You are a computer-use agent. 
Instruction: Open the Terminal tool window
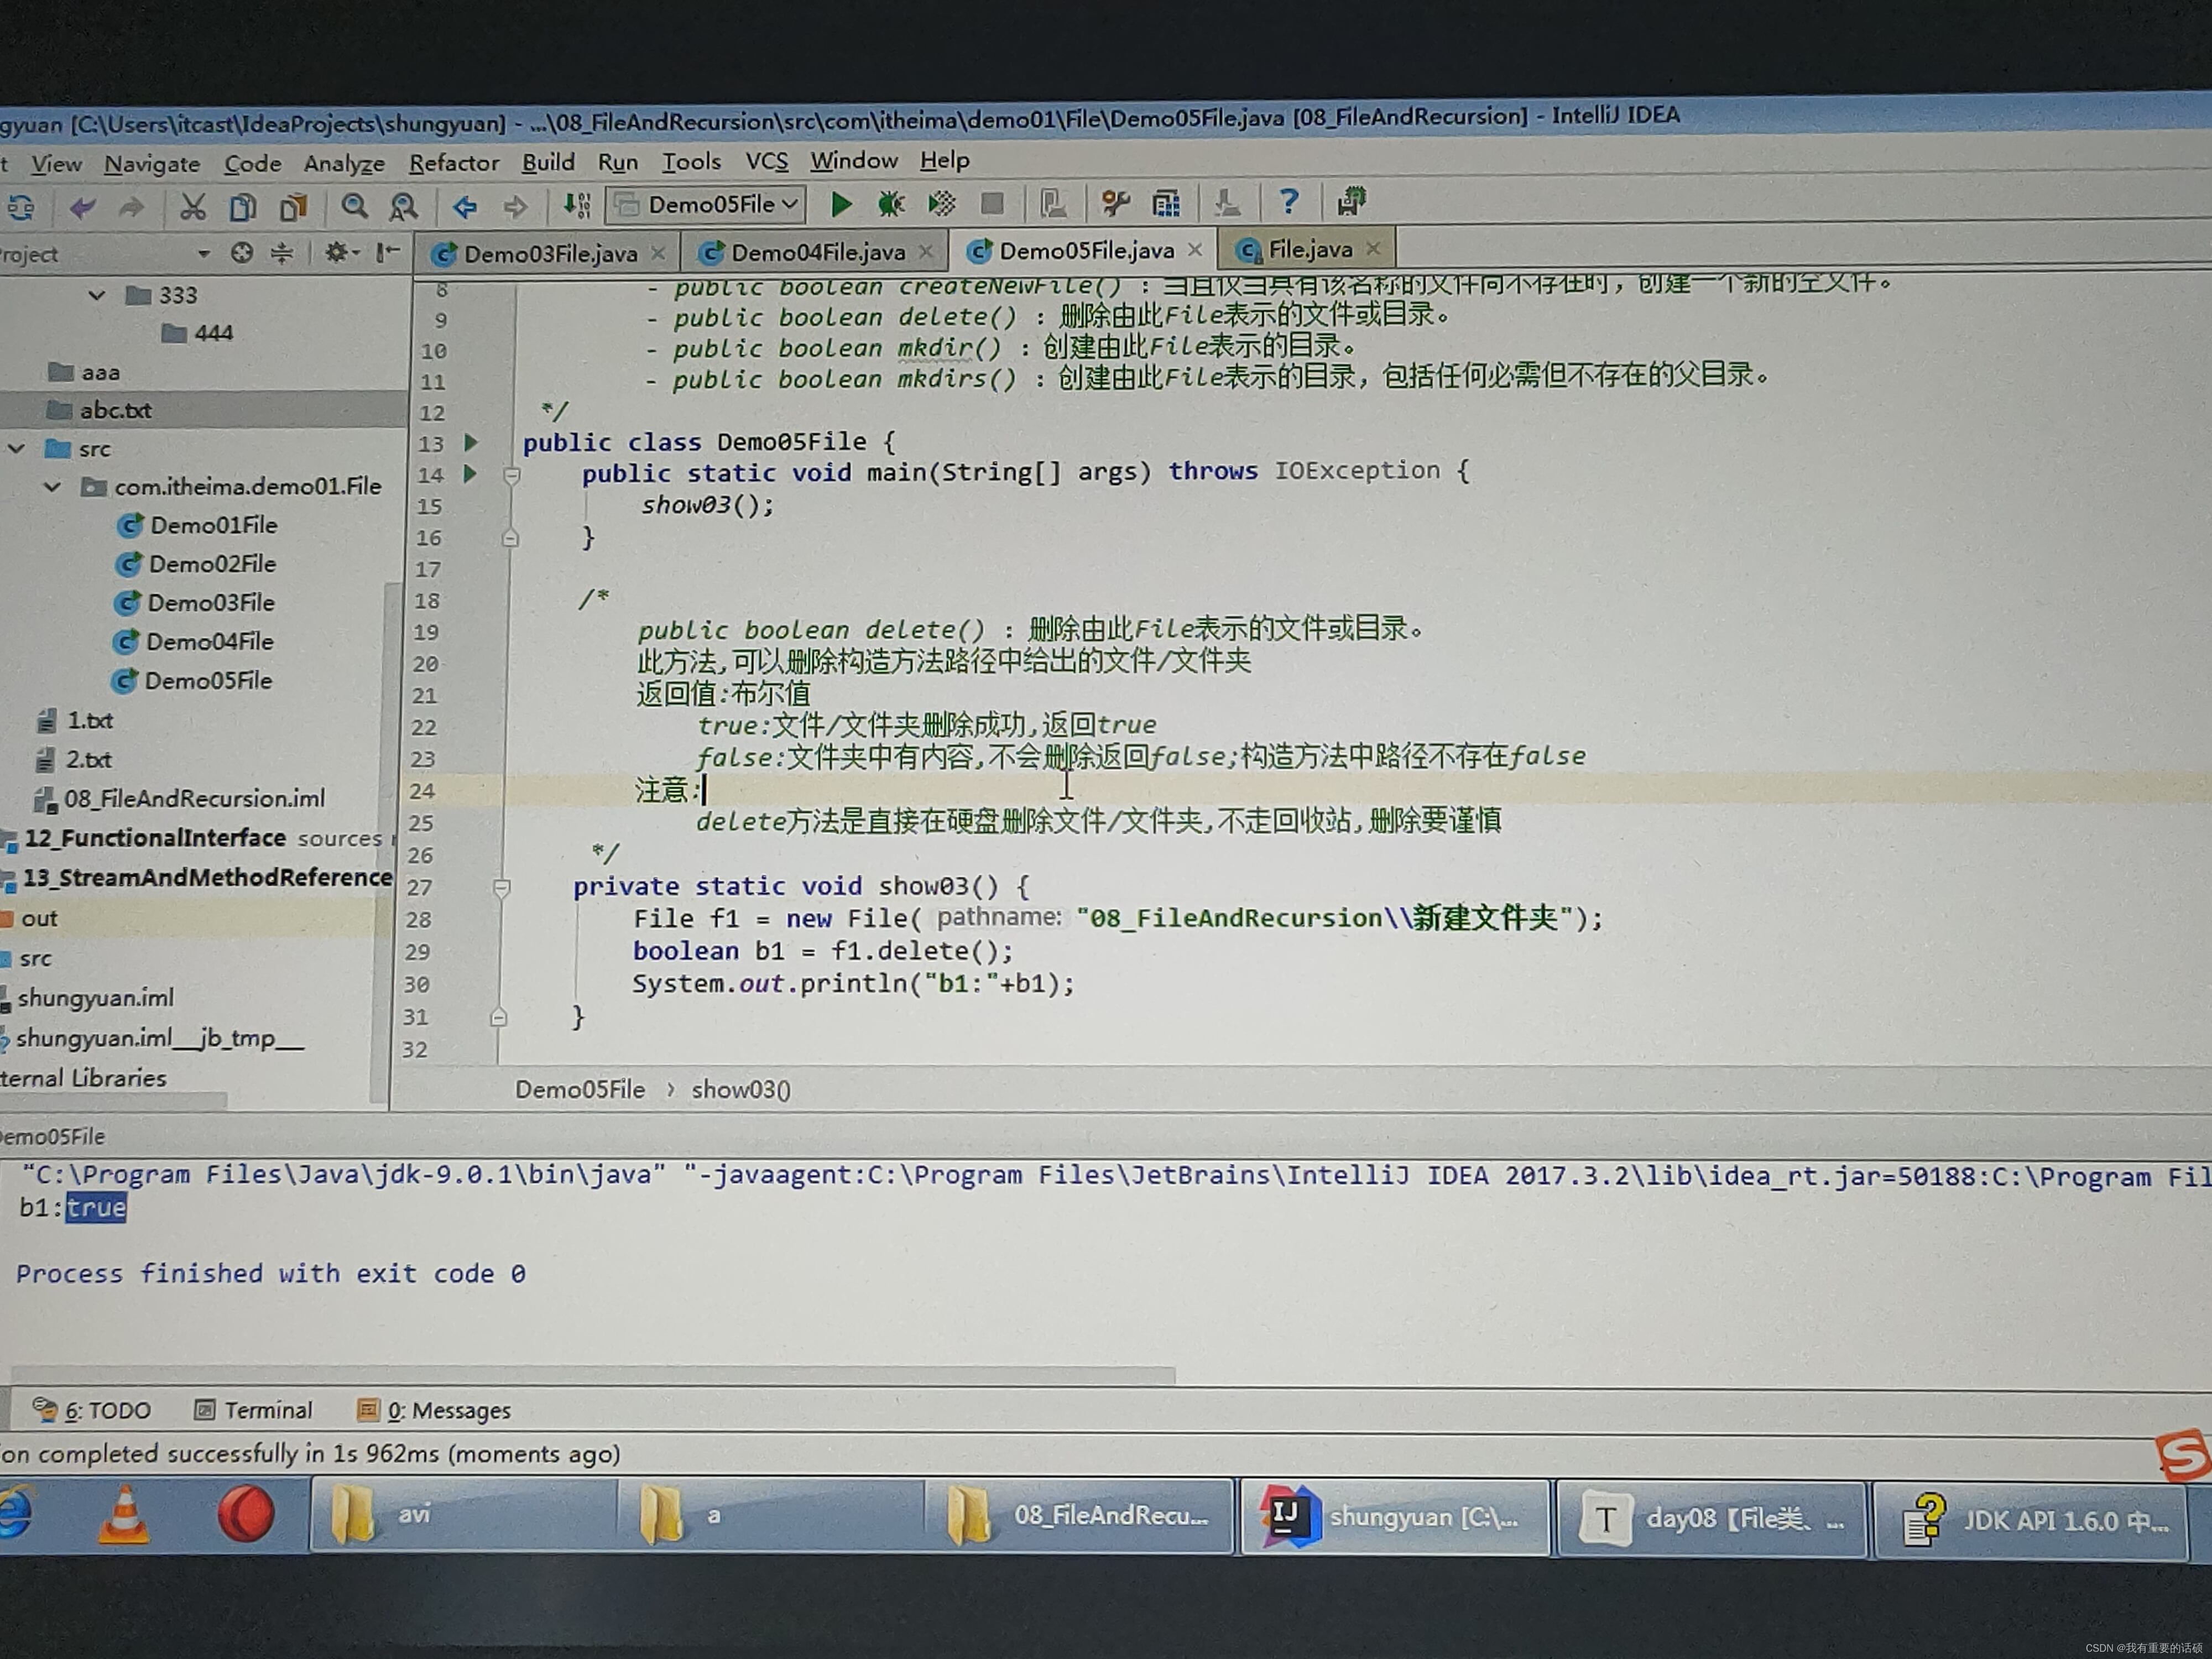[253, 1410]
